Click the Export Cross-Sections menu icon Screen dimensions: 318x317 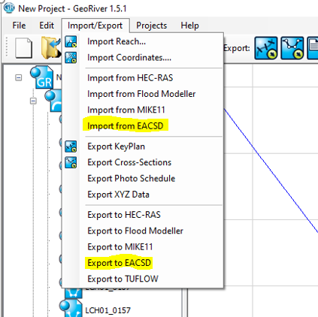tap(71, 162)
